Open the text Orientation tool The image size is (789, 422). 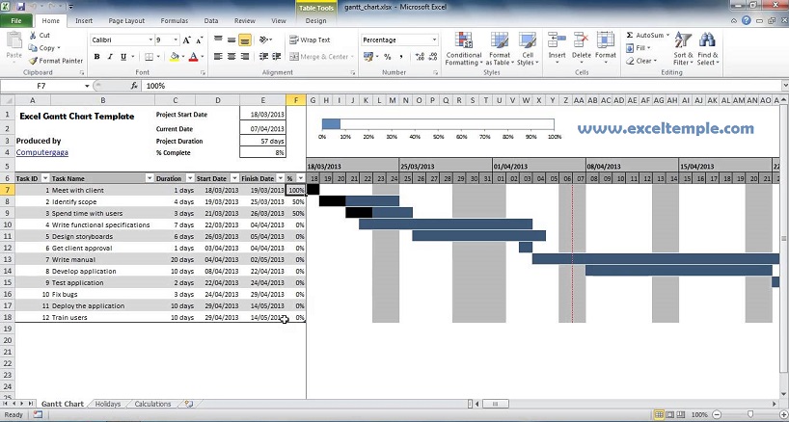coord(265,40)
